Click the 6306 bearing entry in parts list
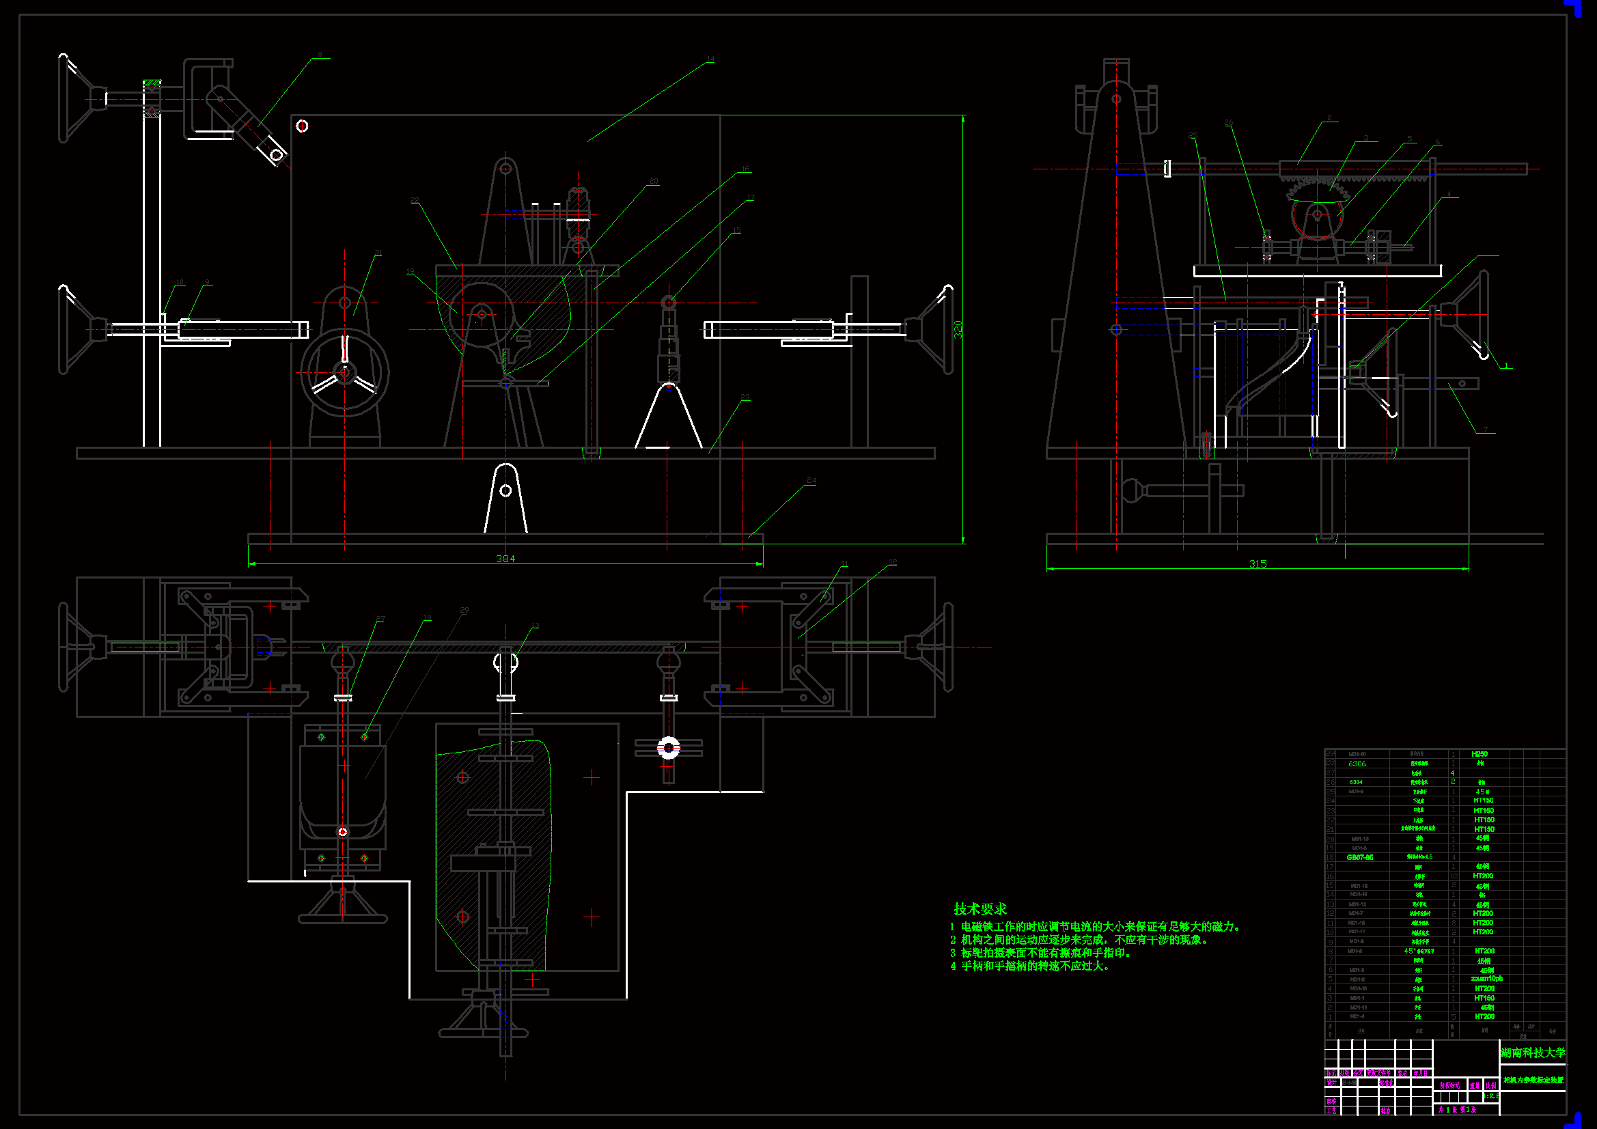The width and height of the screenshot is (1597, 1129). 1357,764
